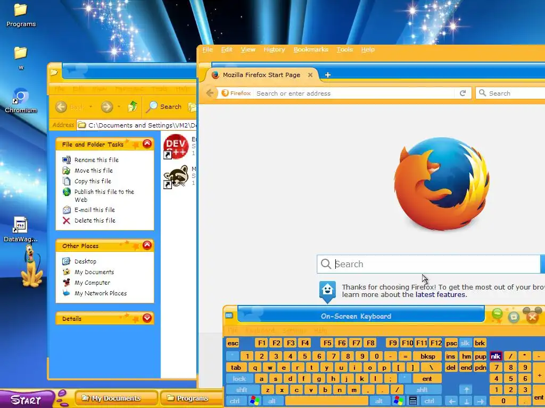Open Firefox View menu
545x408 pixels.
click(248, 49)
